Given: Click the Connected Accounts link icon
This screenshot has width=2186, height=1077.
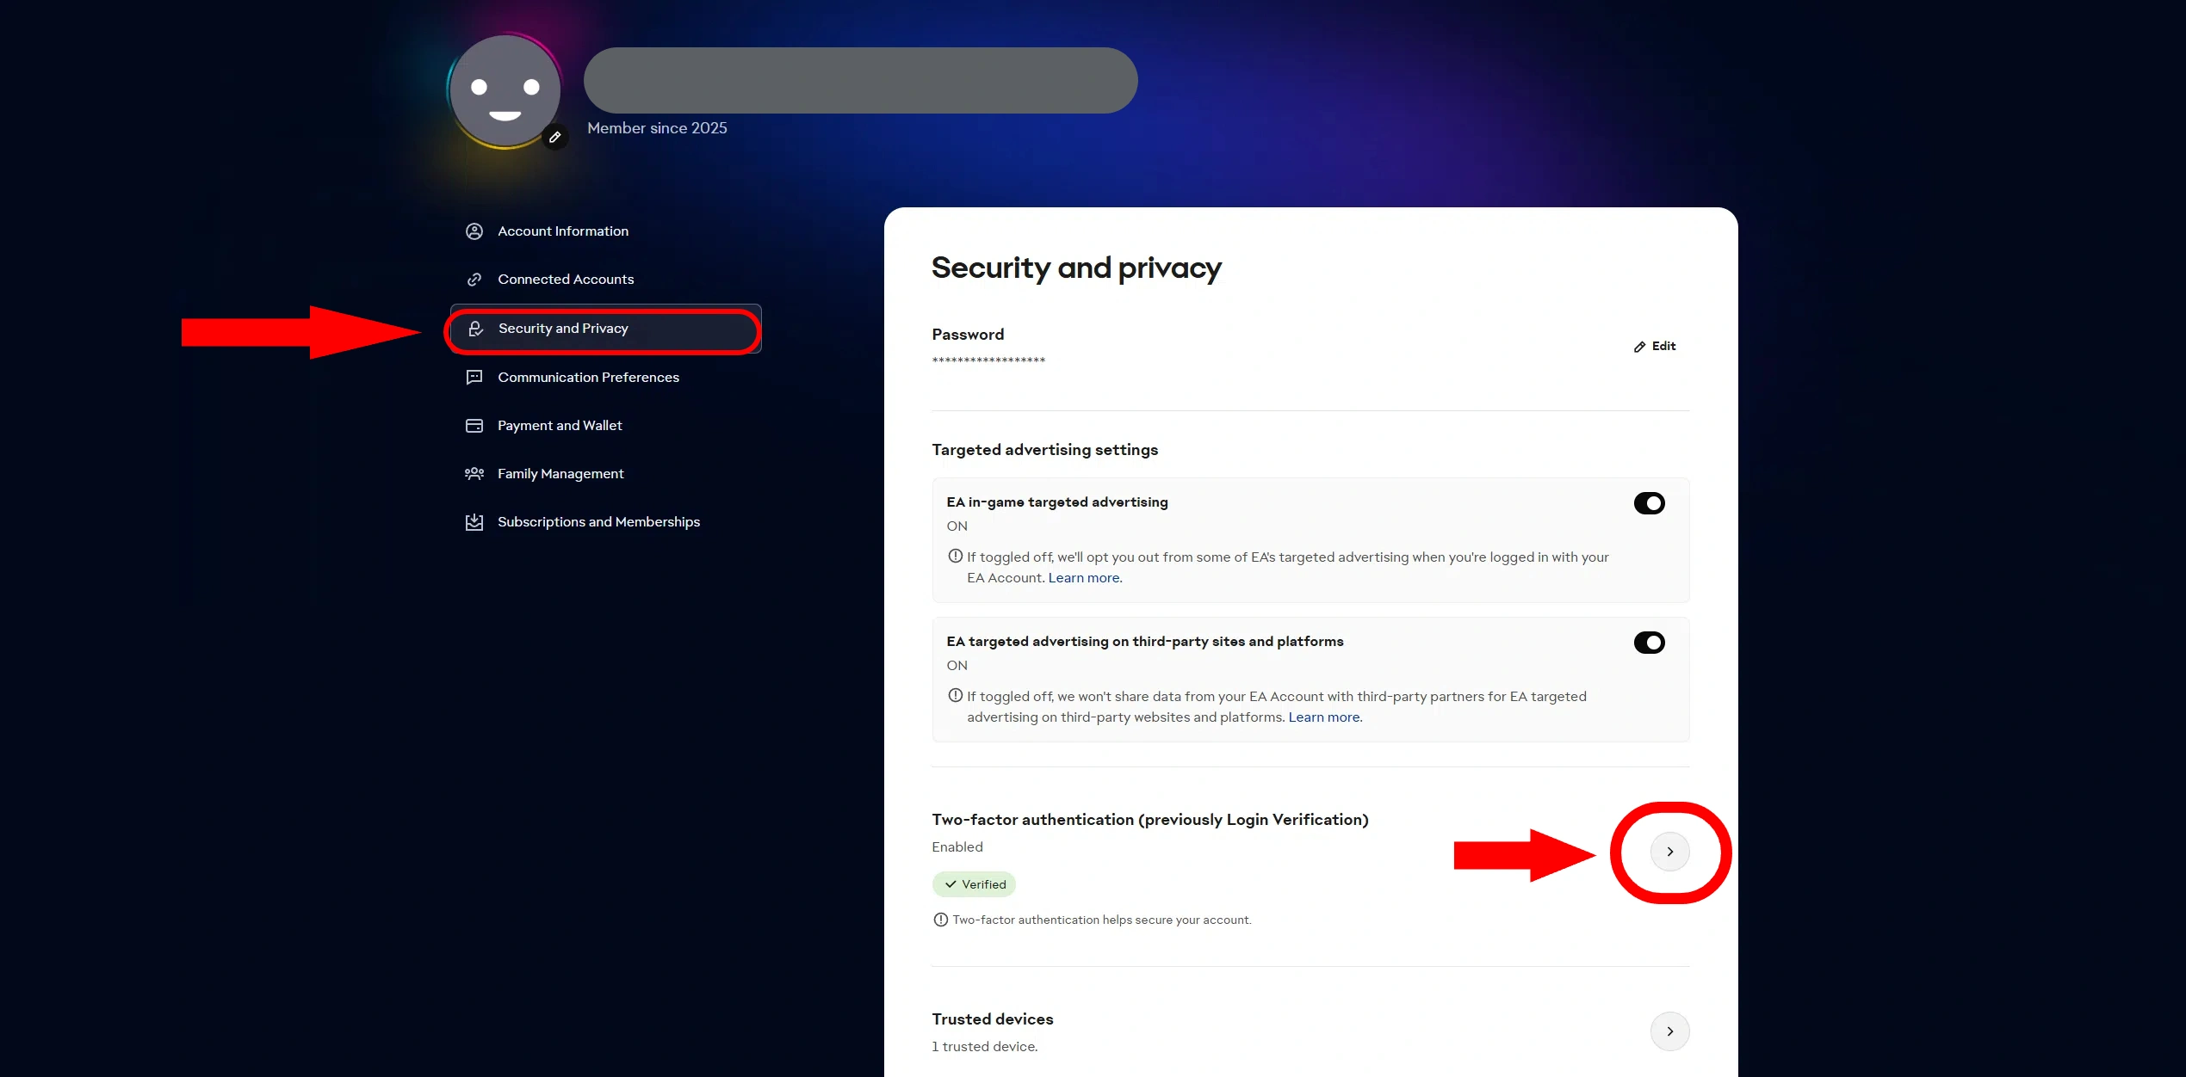Looking at the screenshot, I should [474, 280].
